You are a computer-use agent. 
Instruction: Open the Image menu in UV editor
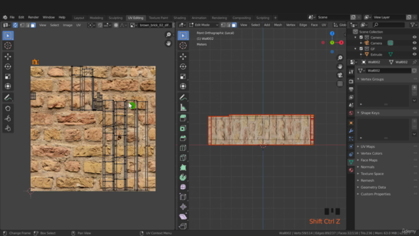pyautogui.click(x=67, y=25)
